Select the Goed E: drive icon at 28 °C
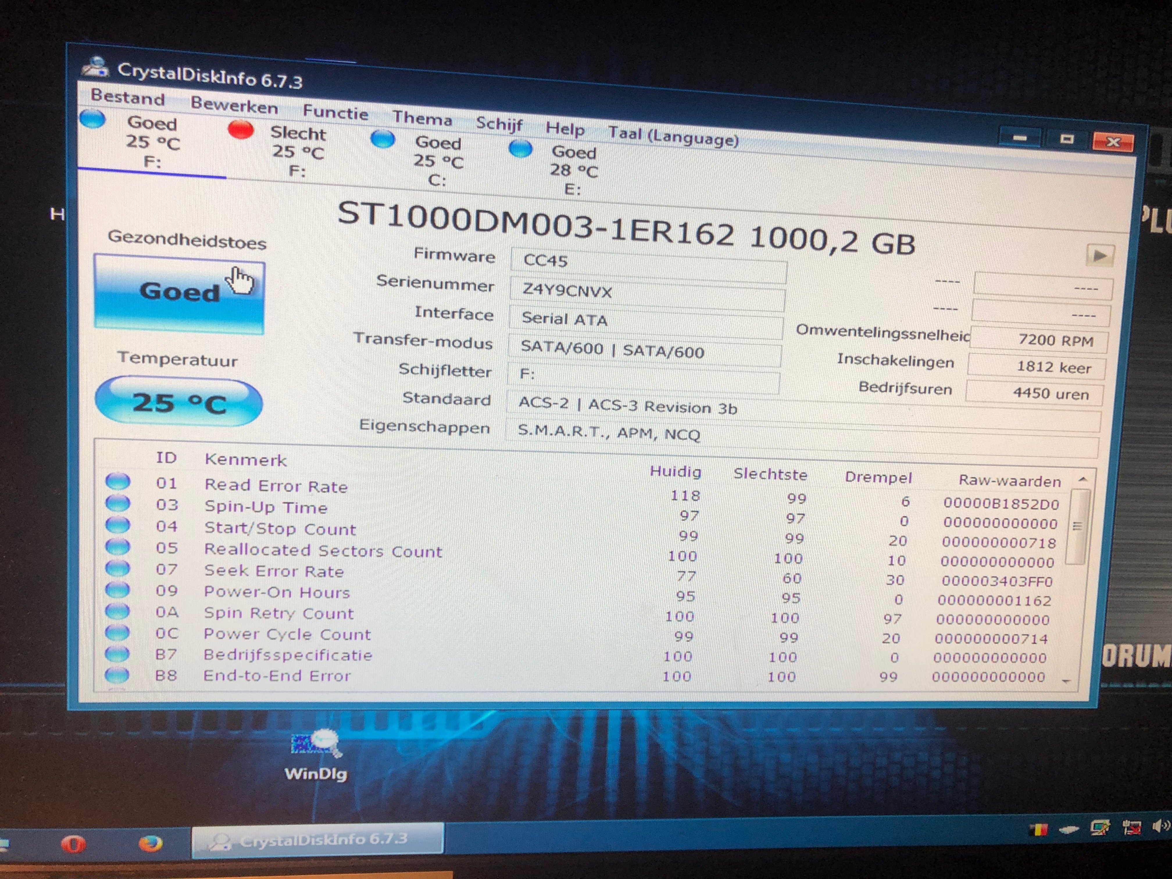The height and width of the screenshot is (879, 1172). pos(520,149)
